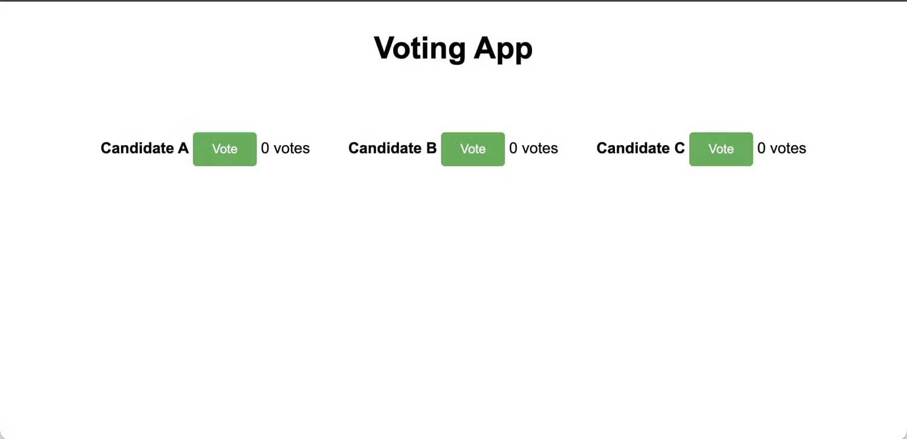Select the Candidate A label
This screenshot has height=439, width=907.
pos(144,148)
